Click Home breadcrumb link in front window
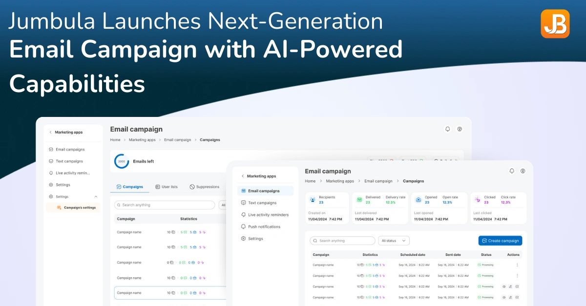The width and height of the screenshot is (586, 306). [310, 181]
